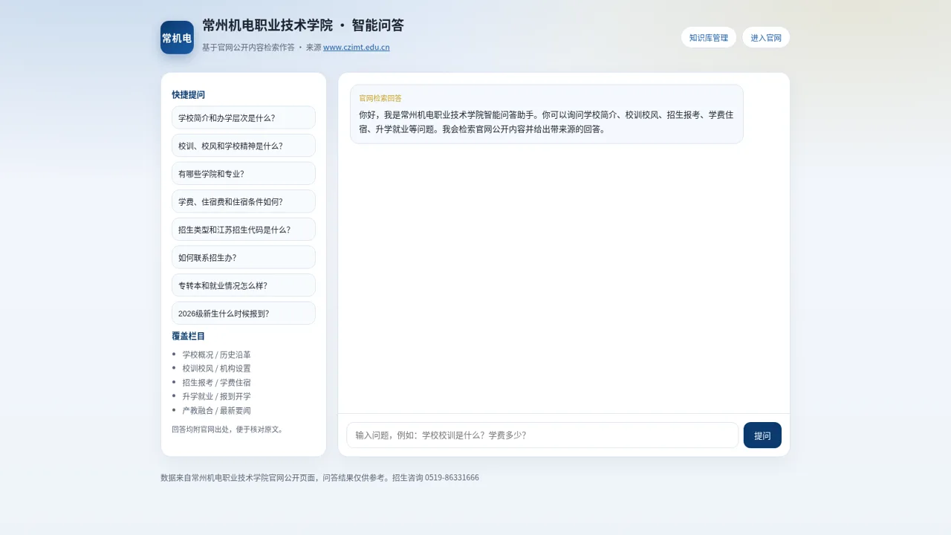Screen dimensions: 951x535
Task: Ask 学费、住宿费和住宿条件如何?
Action: click(244, 201)
